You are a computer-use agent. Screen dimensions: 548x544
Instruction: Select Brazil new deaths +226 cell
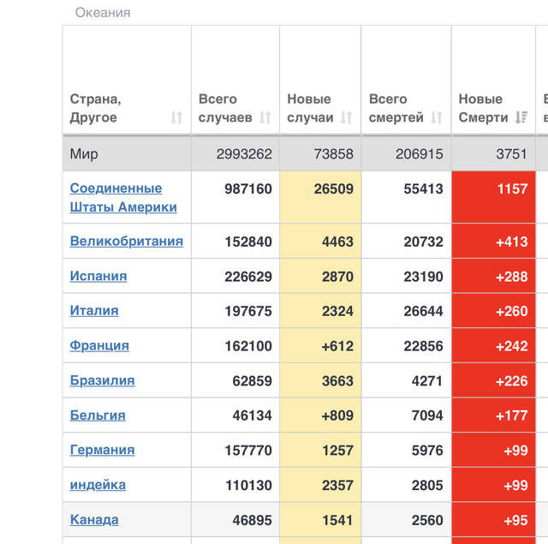(493, 380)
